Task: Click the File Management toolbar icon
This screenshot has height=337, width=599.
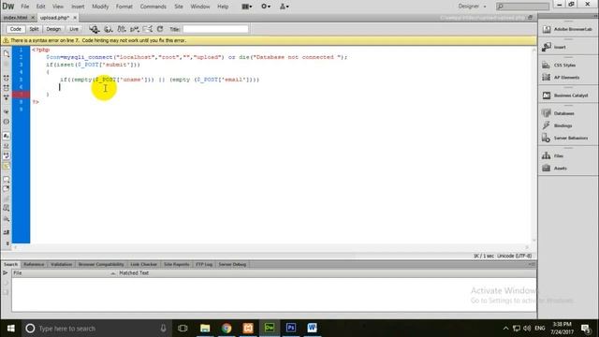Action: [122, 29]
